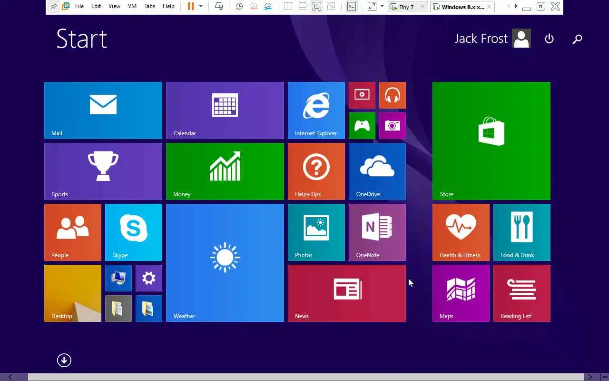The width and height of the screenshot is (609, 381).
Task: Click horizontal scrollbar left arrow
Action: (x=10, y=377)
